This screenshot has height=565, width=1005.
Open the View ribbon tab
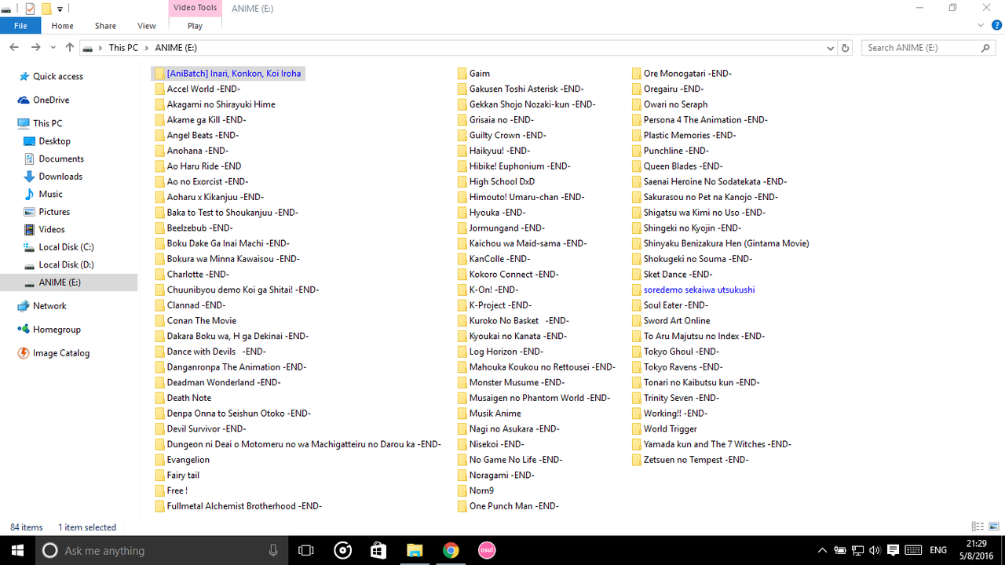pos(147,26)
